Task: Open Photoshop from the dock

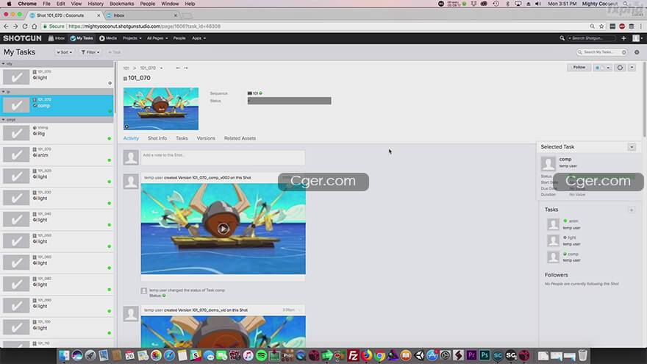Action: point(485,355)
